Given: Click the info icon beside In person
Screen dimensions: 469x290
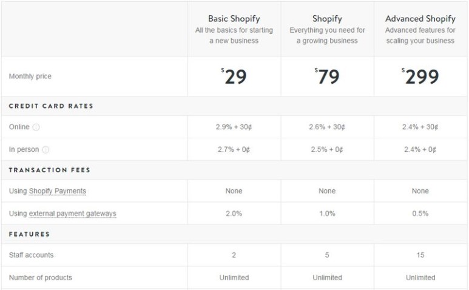Looking at the screenshot, I should click(46, 150).
